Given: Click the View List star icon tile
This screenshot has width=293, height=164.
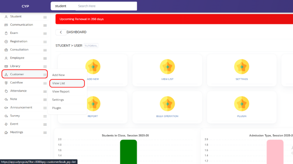Looking at the screenshot, I should pyautogui.click(x=167, y=67).
